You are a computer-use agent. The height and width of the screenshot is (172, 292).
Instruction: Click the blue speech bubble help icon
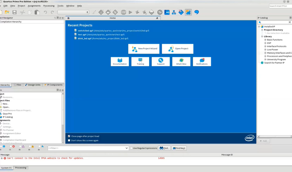[x=197, y=12]
